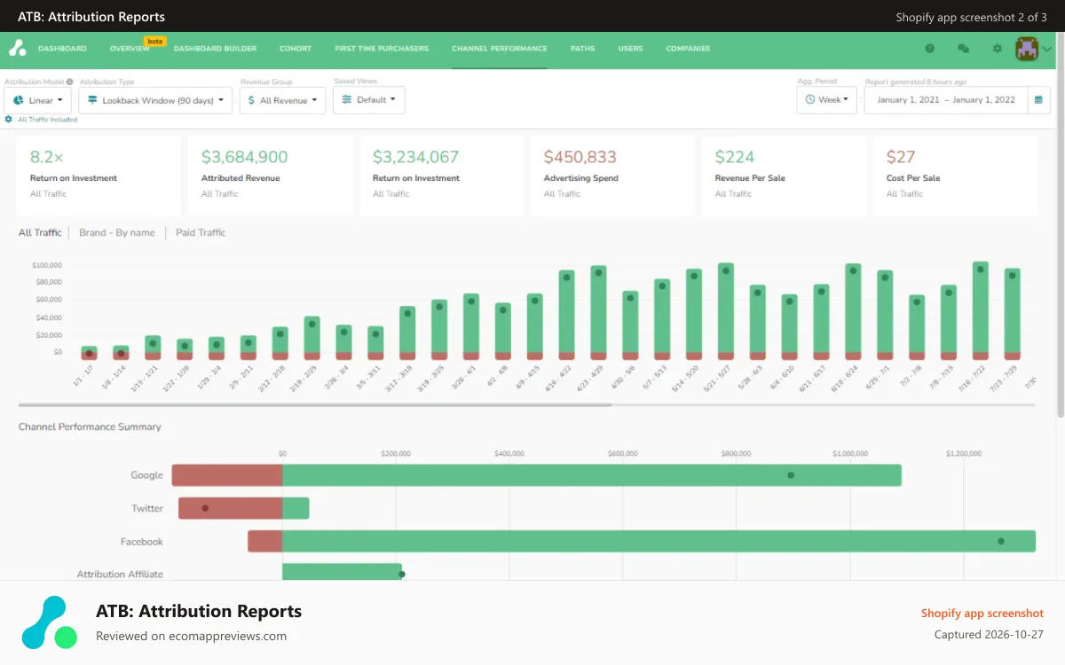Click the $27 Cost Per Sale card
The width and height of the screenshot is (1065, 665).
pyautogui.click(x=955, y=176)
